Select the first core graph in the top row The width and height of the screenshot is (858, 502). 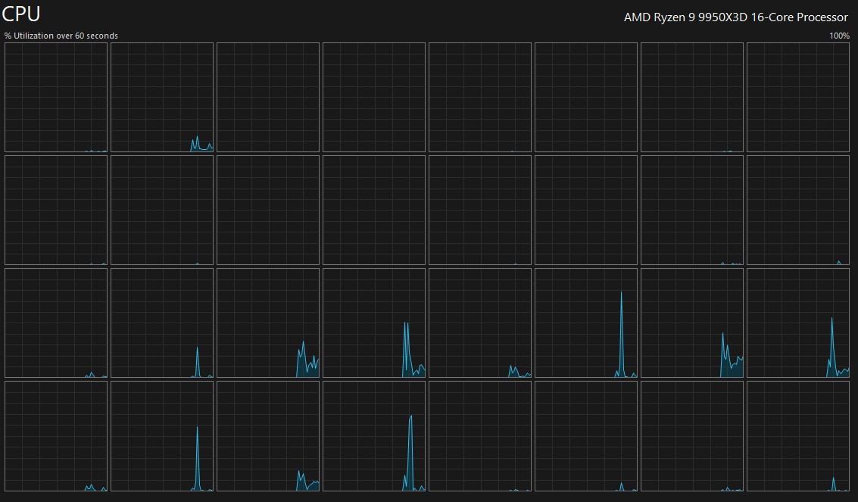point(56,98)
